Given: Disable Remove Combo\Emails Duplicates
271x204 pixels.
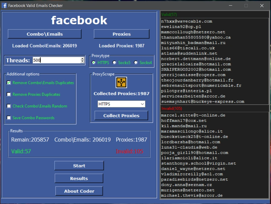Looking at the screenshot, I should click(9, 83).
